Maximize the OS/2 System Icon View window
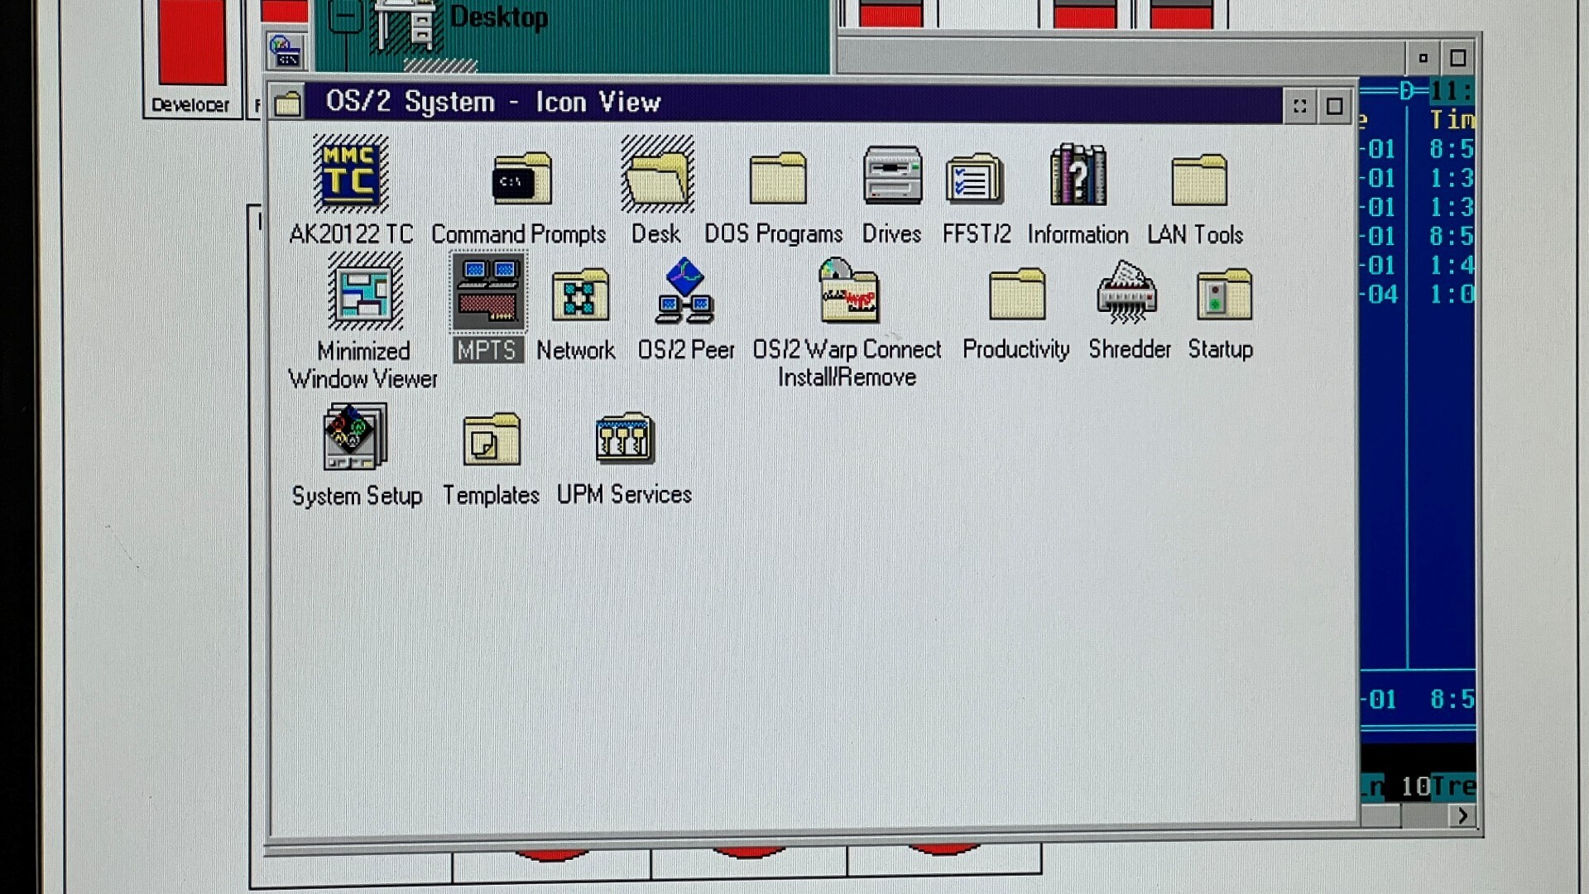The width and height of the screenshot is (1589, 894). click(1334, 106)
